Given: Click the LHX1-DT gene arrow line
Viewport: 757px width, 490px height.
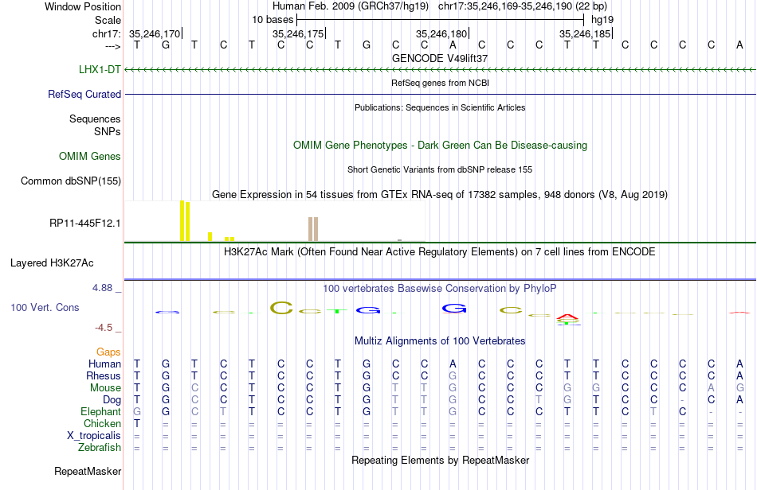Looking at the screenshot, I should coord(440,70).
